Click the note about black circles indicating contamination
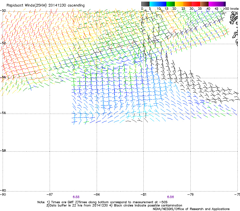The width and height of the screenshot is (240, 211). tap(146, 205)
